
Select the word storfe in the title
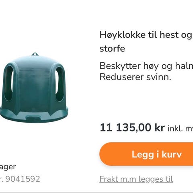tap(112, 48)
